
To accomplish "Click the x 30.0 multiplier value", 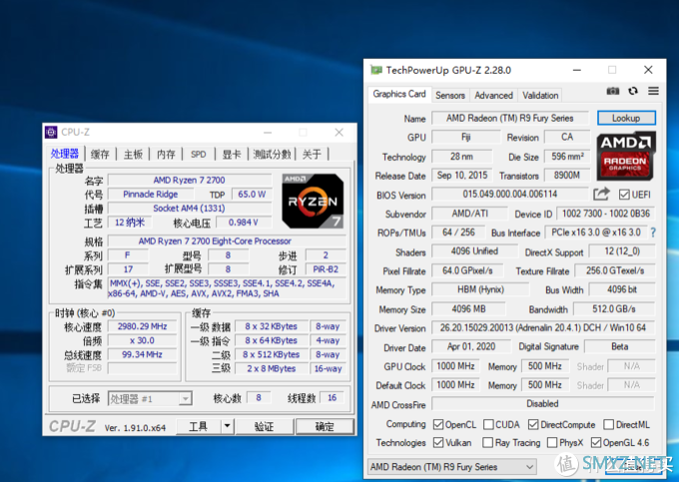I will [143, 340].
